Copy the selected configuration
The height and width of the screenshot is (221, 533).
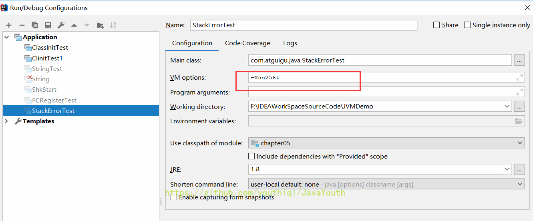(35, 25)
